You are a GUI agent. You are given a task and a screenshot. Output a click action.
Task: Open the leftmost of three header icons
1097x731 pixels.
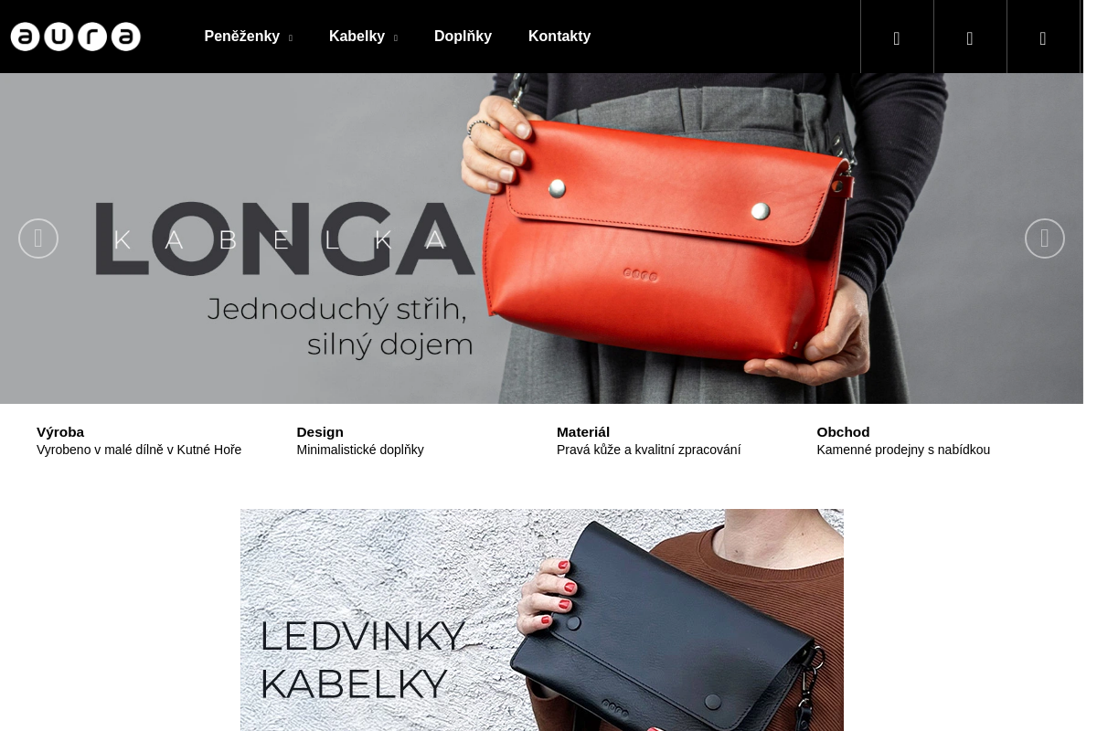point(897,37)
